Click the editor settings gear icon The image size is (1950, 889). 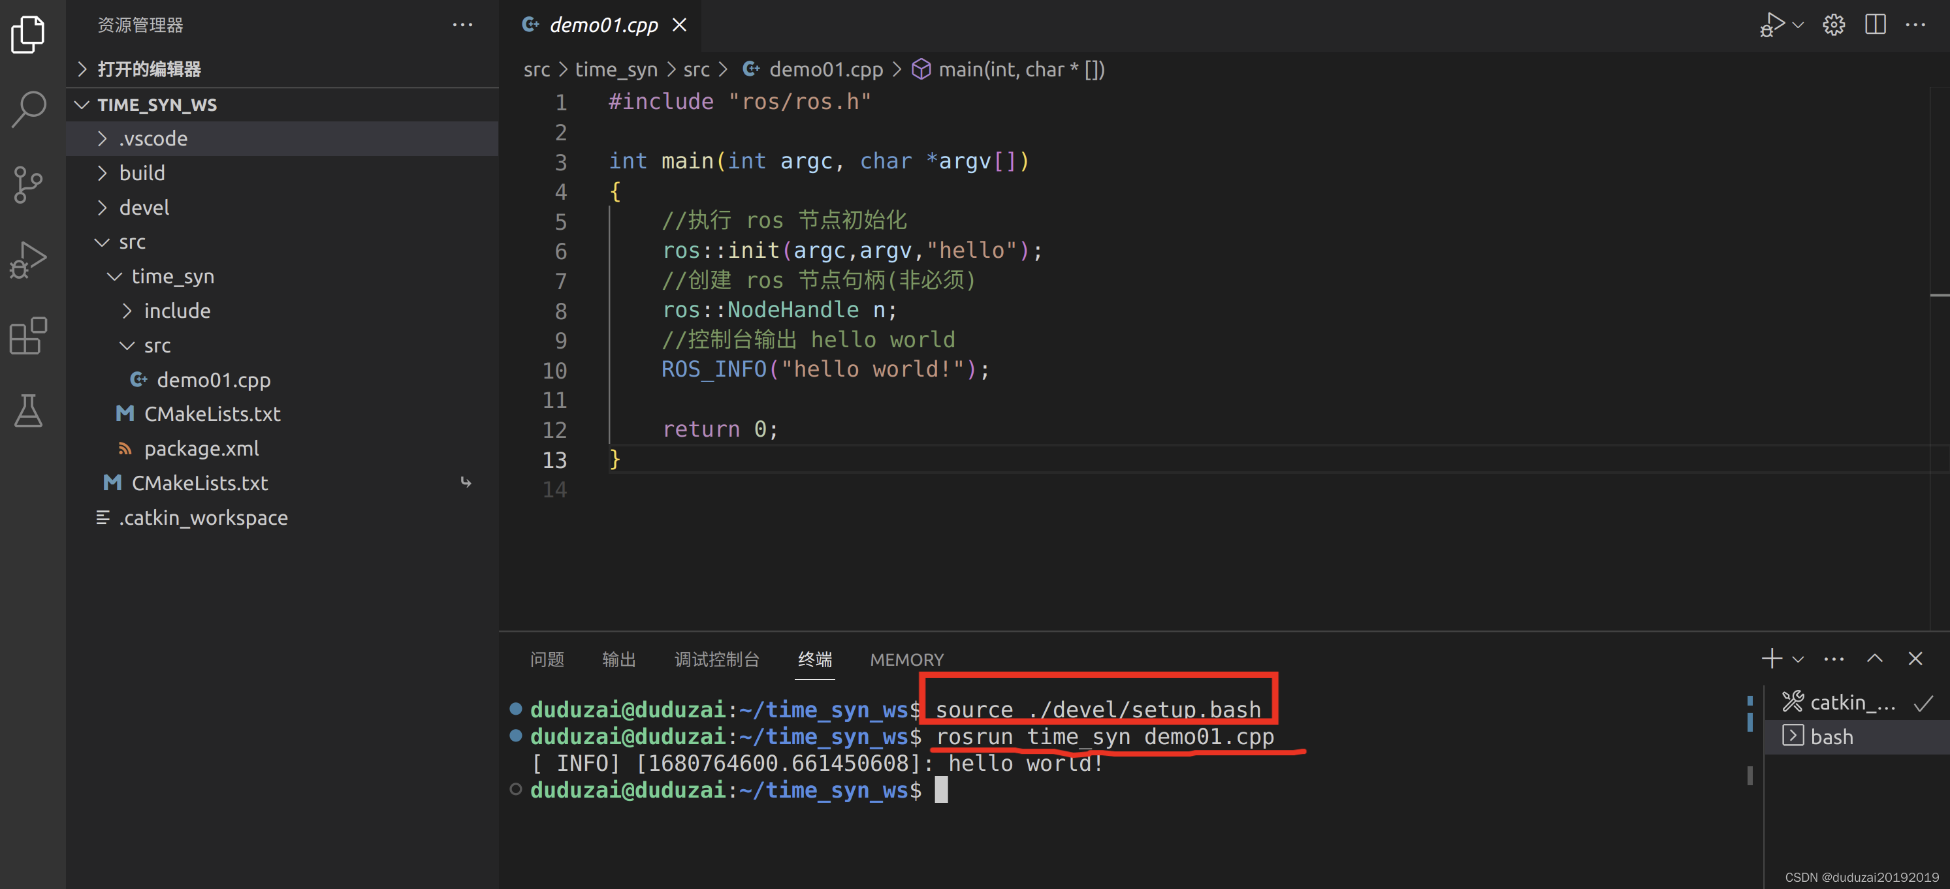1832,25
